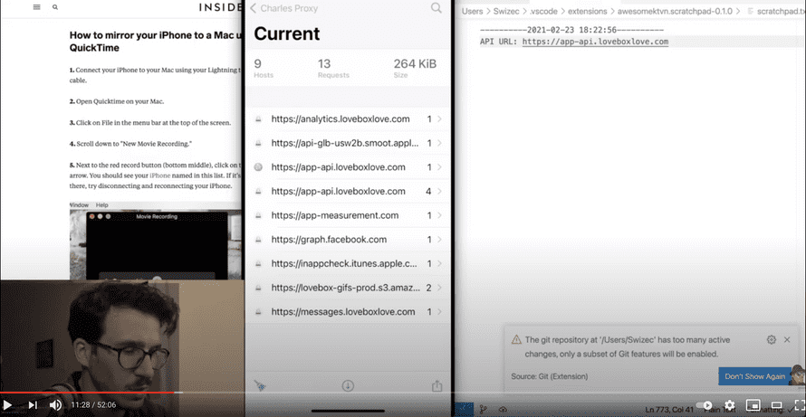The image size is (806, 417).
Task: Mute the video volume speaker icon
Action: [55, 405]
